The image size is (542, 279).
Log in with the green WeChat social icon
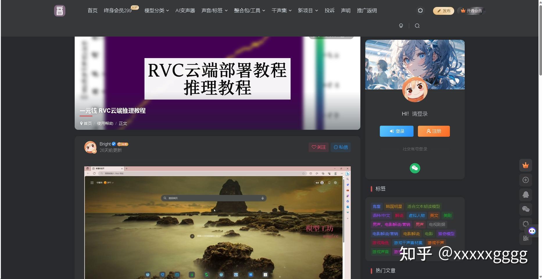[415, 168]
